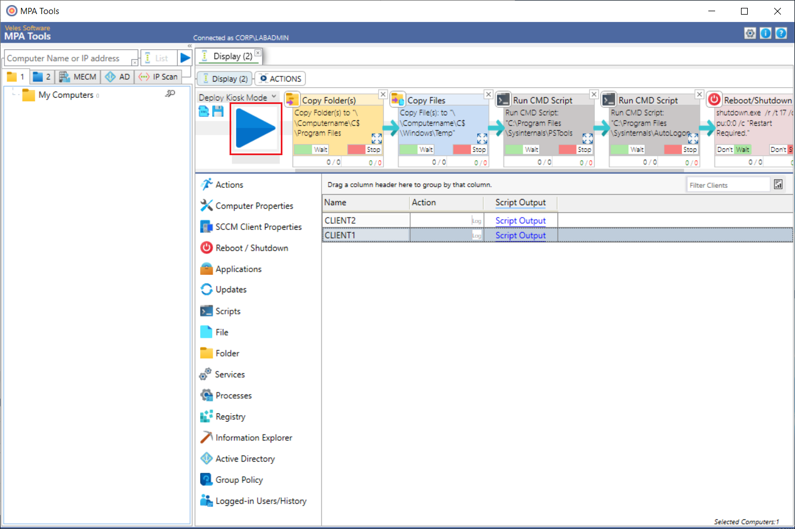Click the Services gears icon
795x529 pixels.
206,374
